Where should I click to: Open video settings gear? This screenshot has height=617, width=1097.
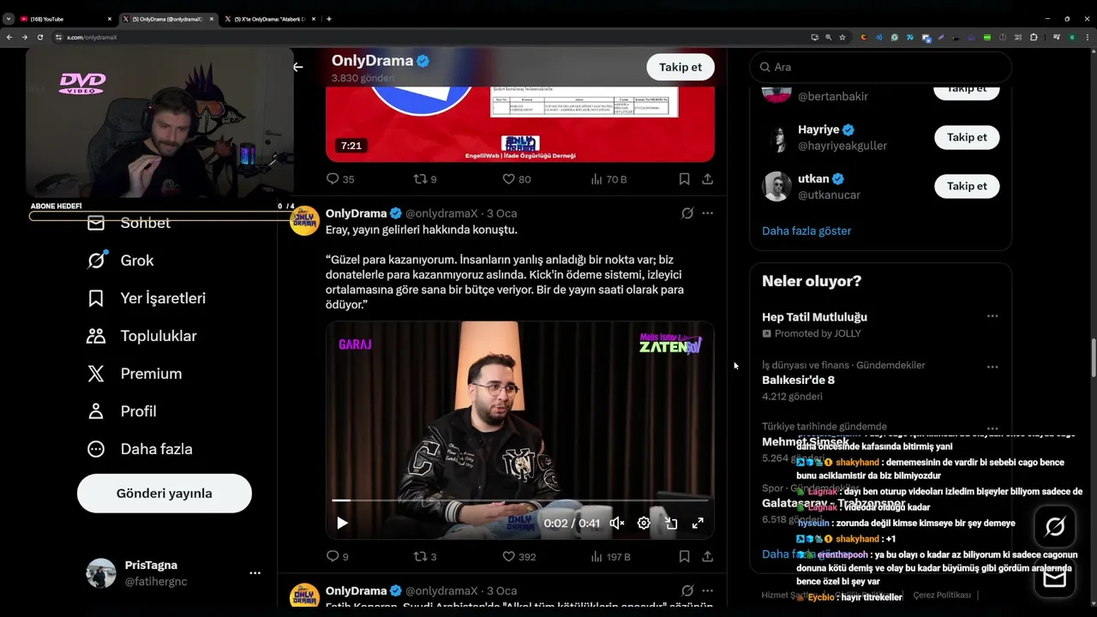click(644, 523)
